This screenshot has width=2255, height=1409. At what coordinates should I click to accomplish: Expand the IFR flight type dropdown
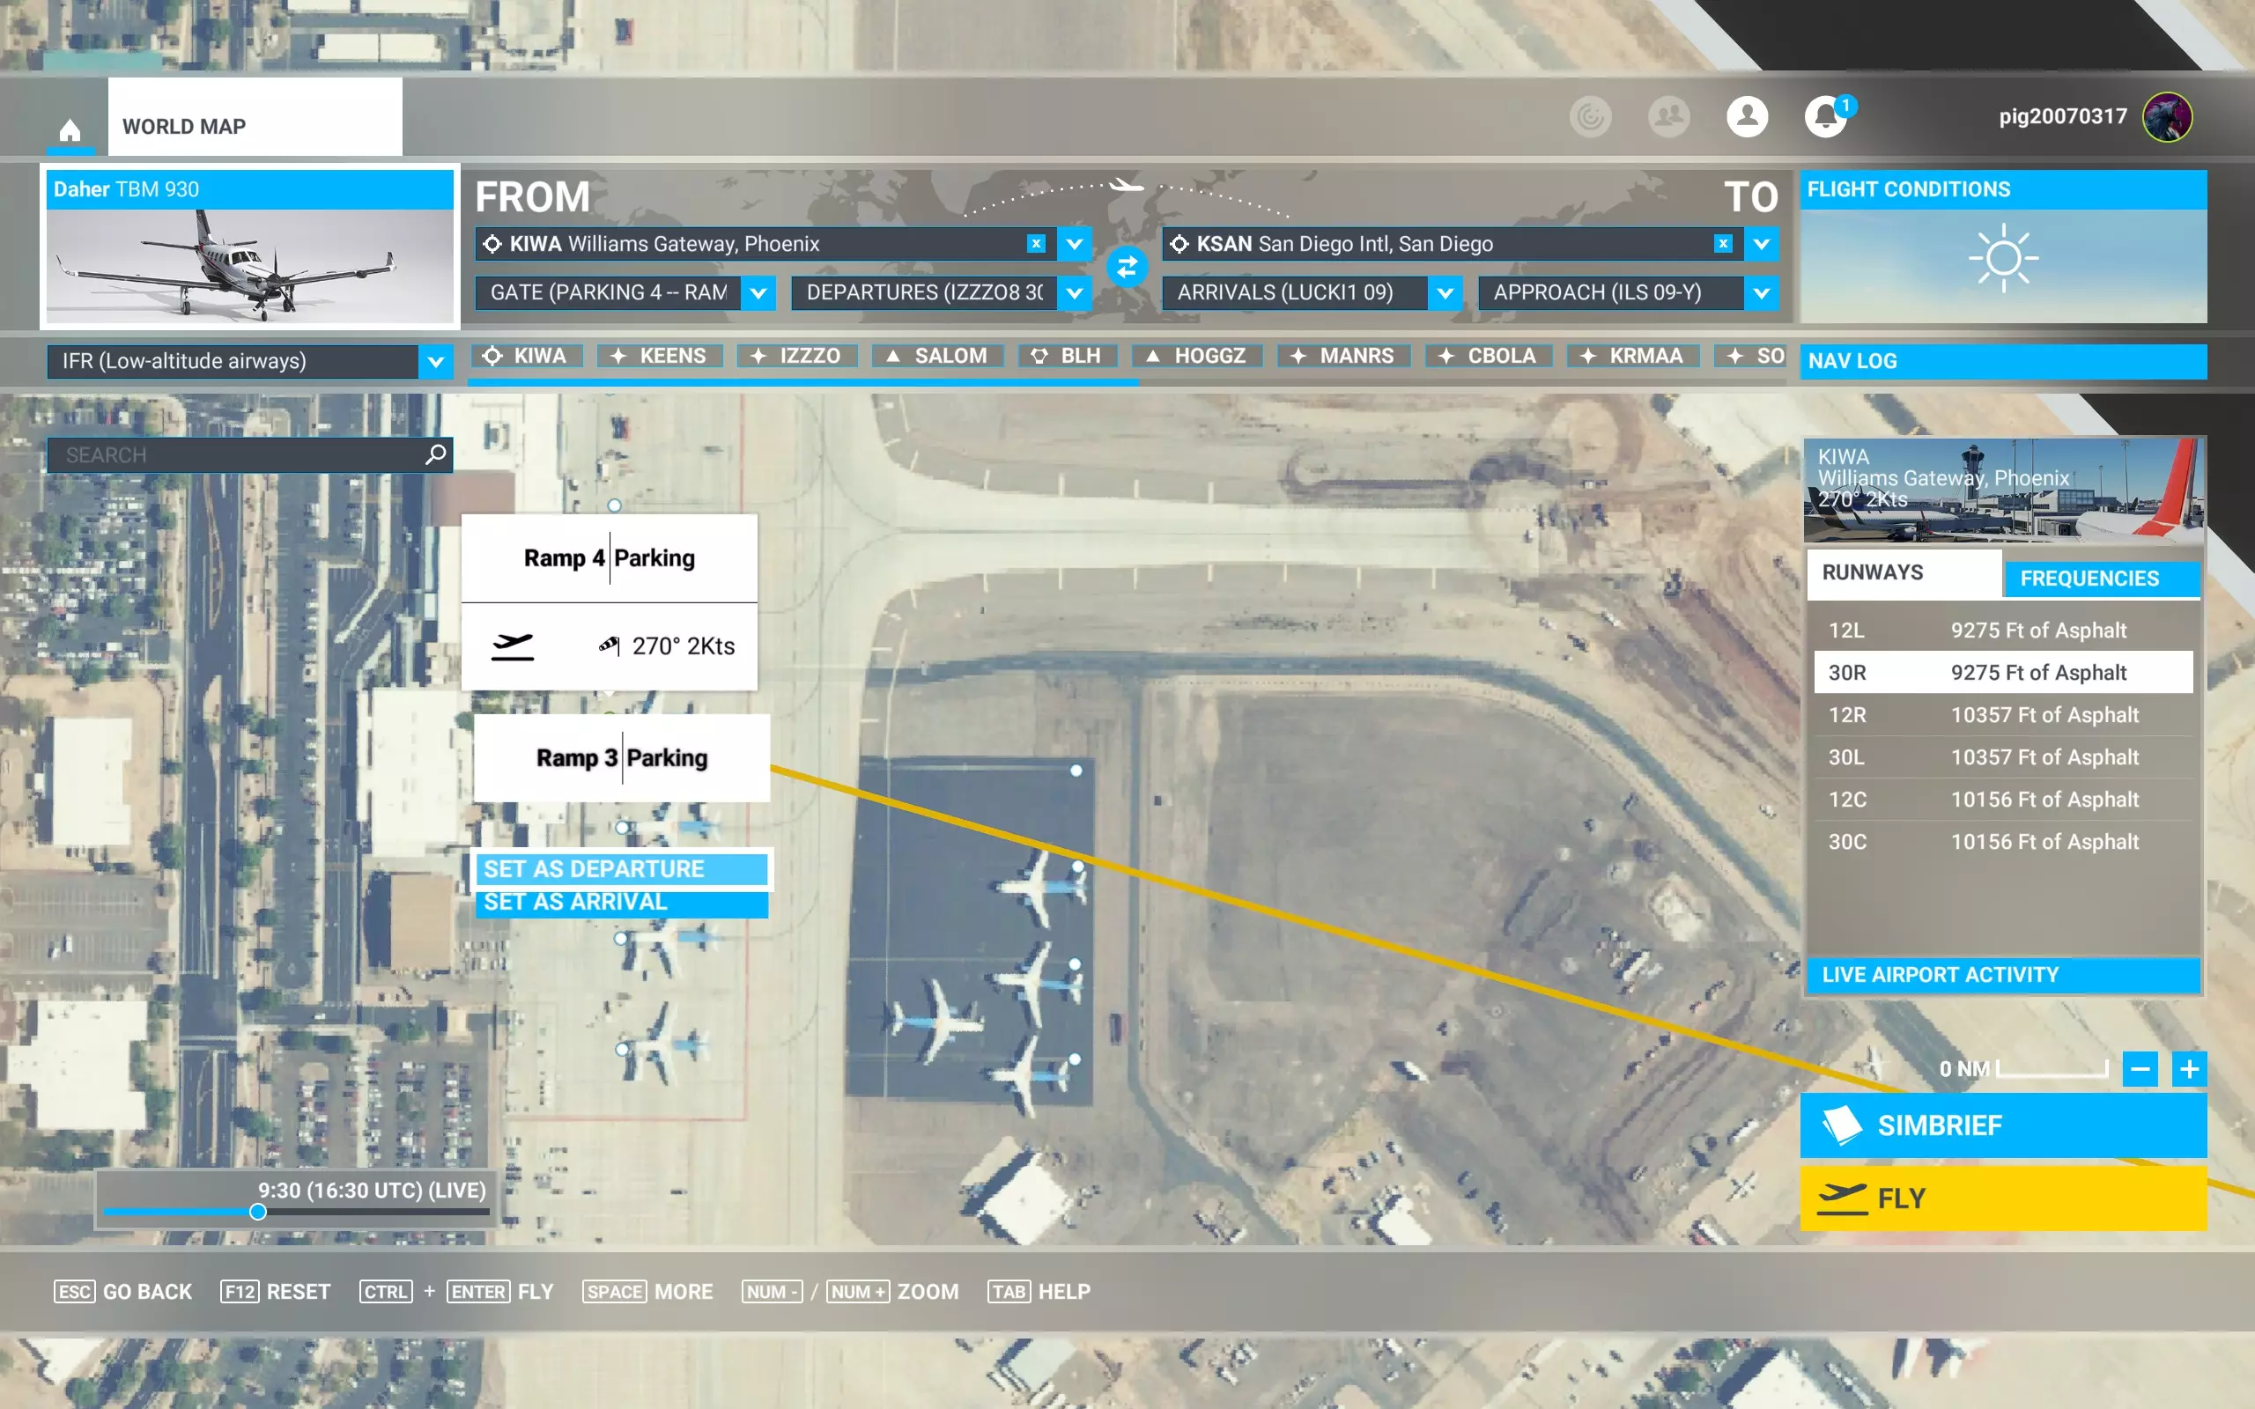tap(435, 362)
